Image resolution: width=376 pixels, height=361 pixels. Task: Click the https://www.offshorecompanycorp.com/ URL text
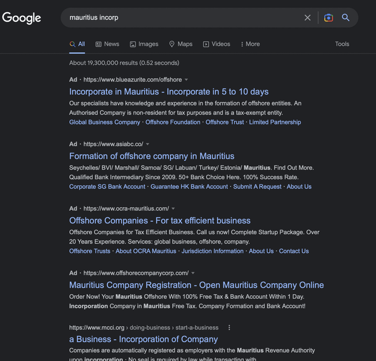pos(136,273)
